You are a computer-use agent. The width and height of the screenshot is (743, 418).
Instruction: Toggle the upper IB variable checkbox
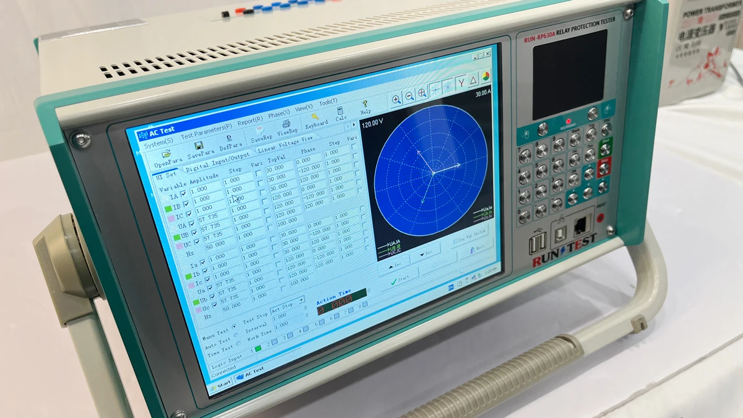pyautogui.click(x=186, y=204)
